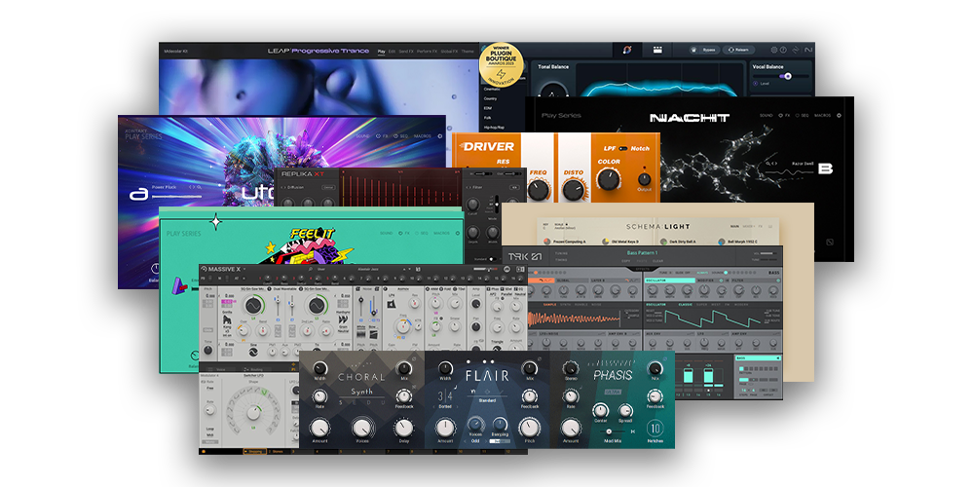
Task: Toggle Ultra mode in Phasis
Action: [613, 392]
